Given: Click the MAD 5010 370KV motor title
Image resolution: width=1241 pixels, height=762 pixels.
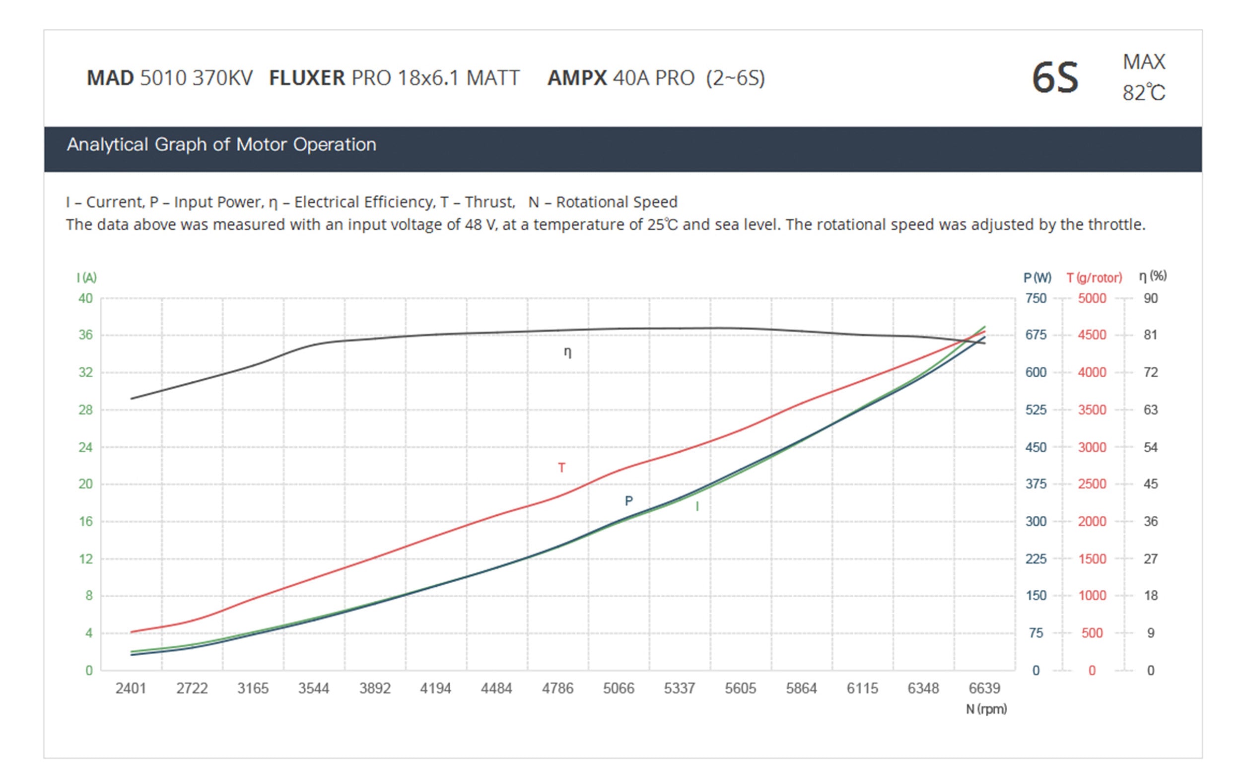Looking at the screenshot, I should point(169,78).
